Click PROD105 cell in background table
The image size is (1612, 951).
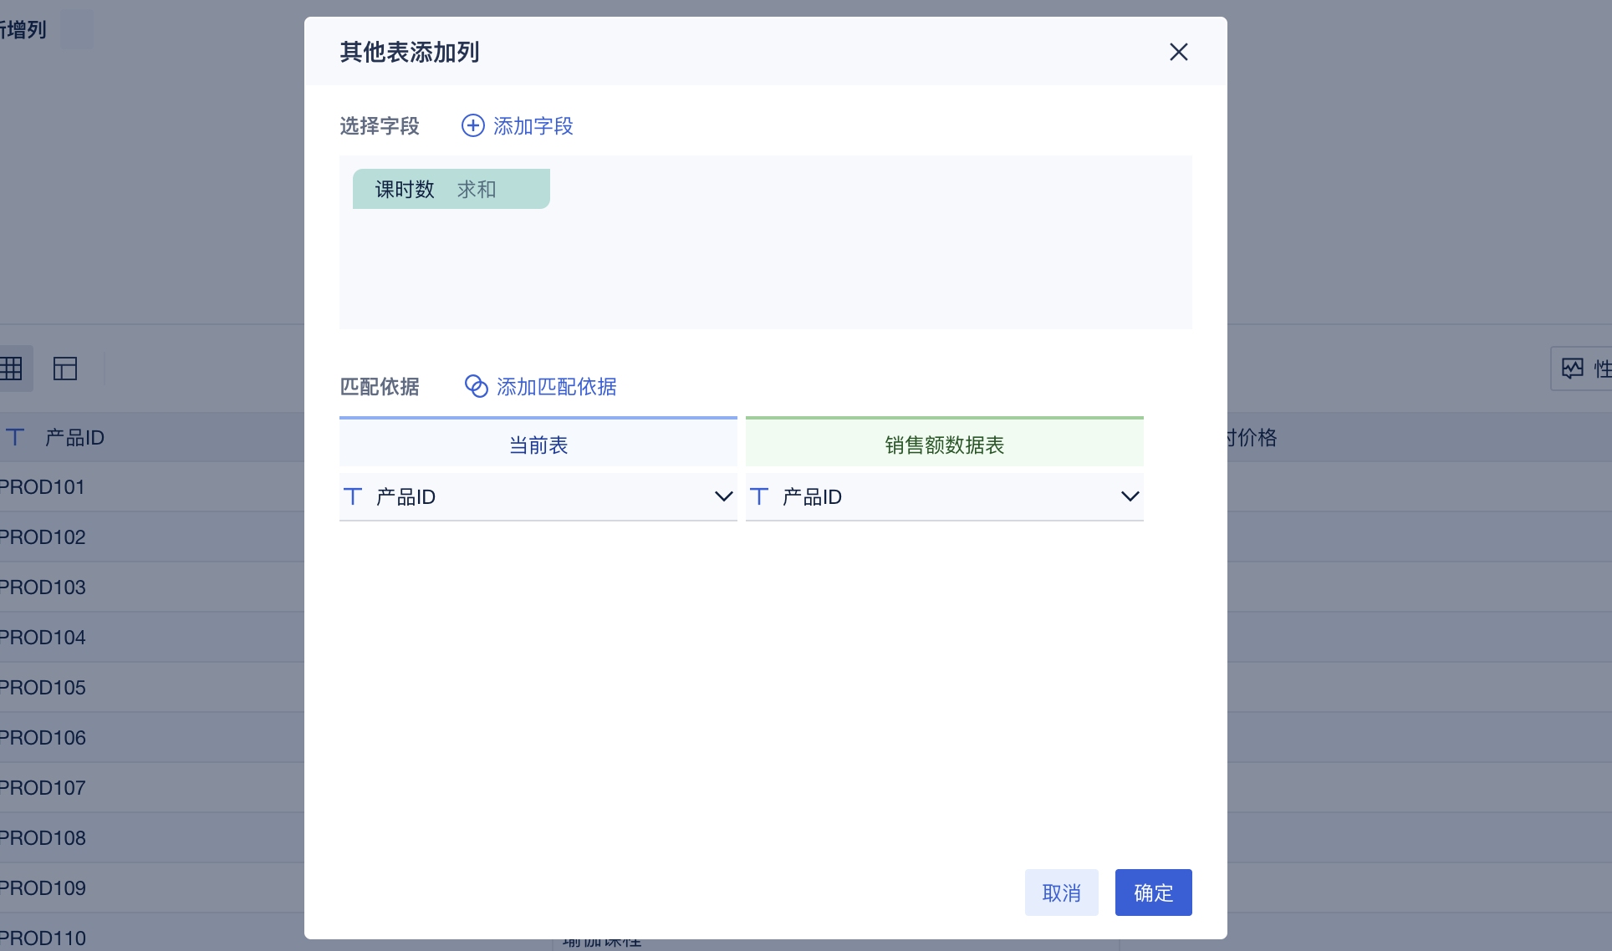tap(43, 688)
